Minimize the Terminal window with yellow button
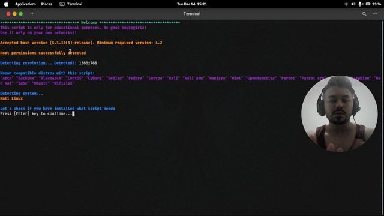The image size is (384, 216). (14, 14)
